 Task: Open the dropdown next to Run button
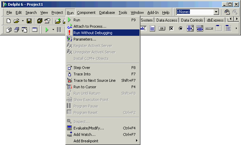tap(53, 30)
